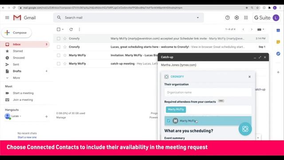
Task: Open search options dropdown arrow
Action: (198, 18)
